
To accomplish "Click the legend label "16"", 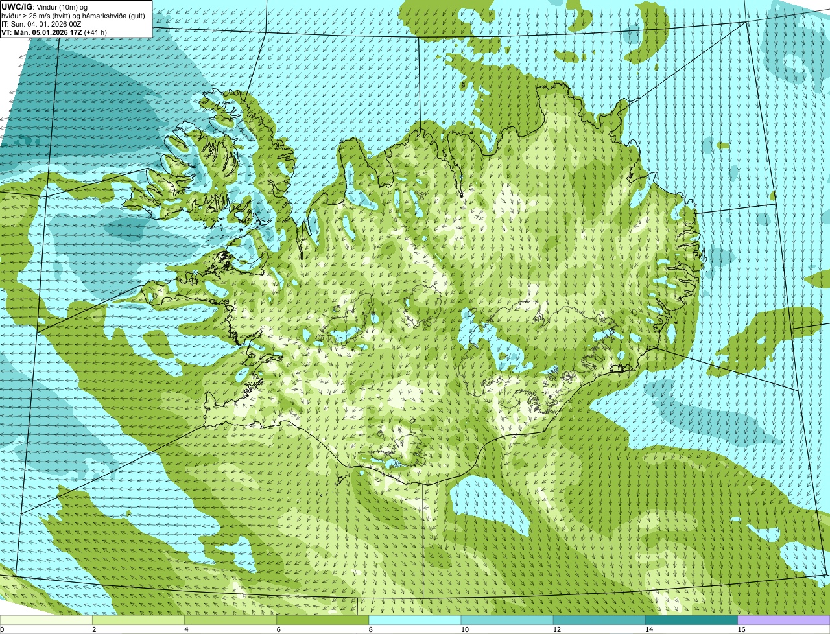I will click(741, 629).
